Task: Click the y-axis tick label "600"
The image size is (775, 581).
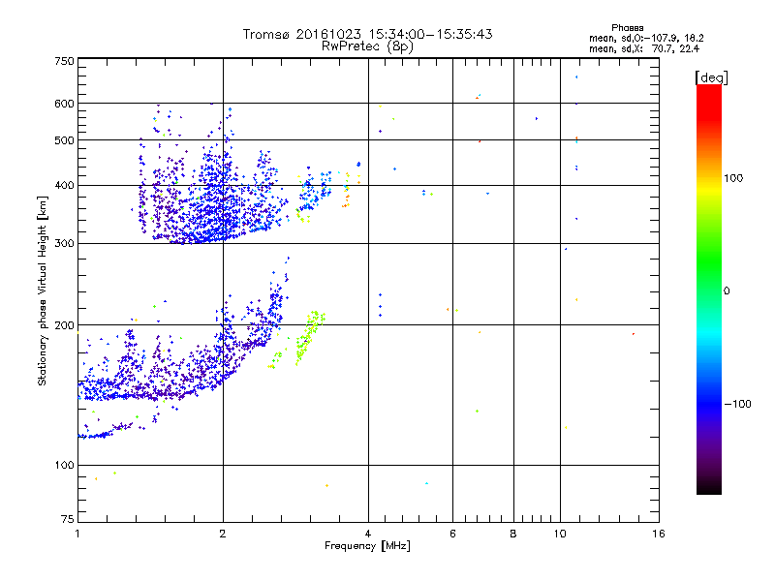Action: click(x=64, y=104)
